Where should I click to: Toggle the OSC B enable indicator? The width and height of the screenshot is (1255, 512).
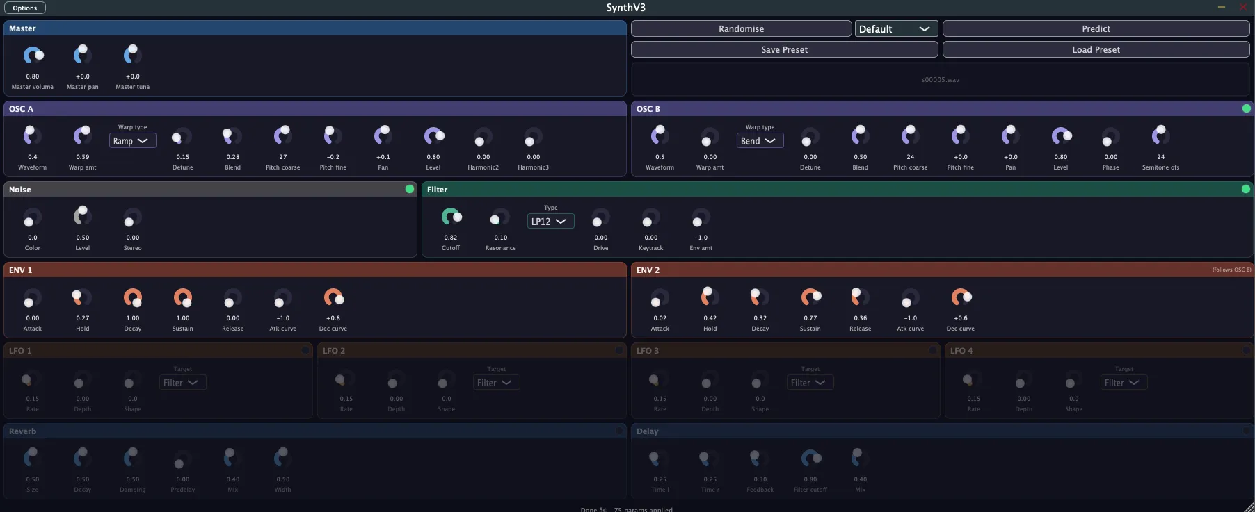point(1246,108)
